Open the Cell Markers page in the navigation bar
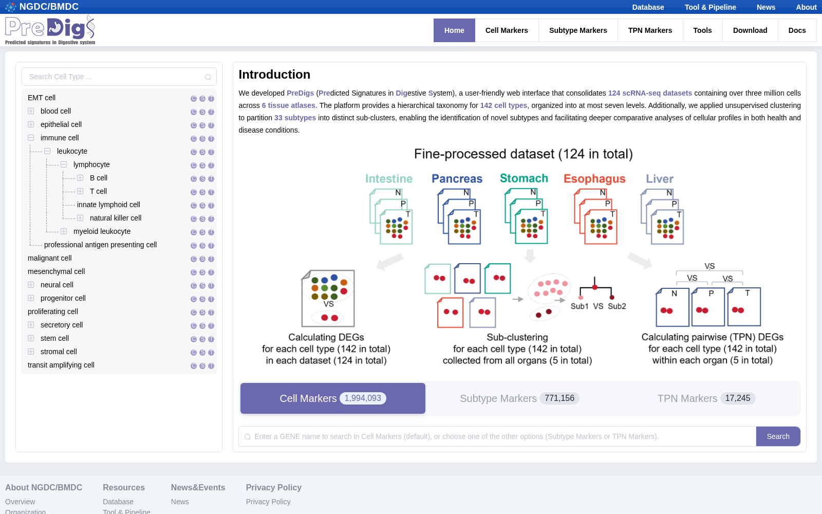This screenshot has width=822, height=514. pyautogui.click(x=507, y=30)
